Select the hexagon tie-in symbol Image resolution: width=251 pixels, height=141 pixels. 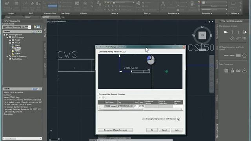tap(244, 56)
